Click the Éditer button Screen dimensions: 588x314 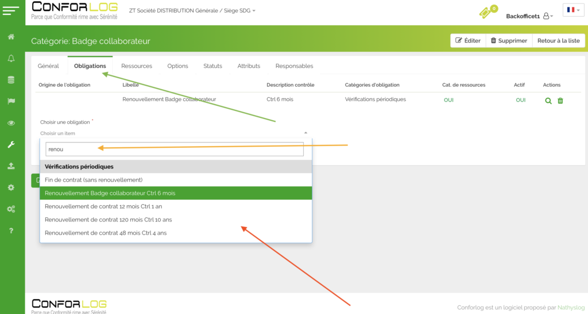[x=467, y=41]
